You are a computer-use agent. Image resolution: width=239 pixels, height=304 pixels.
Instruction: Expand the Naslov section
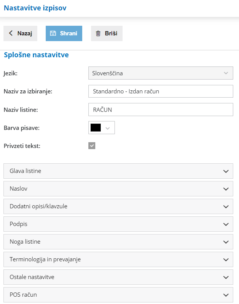(x=118, y=189)
